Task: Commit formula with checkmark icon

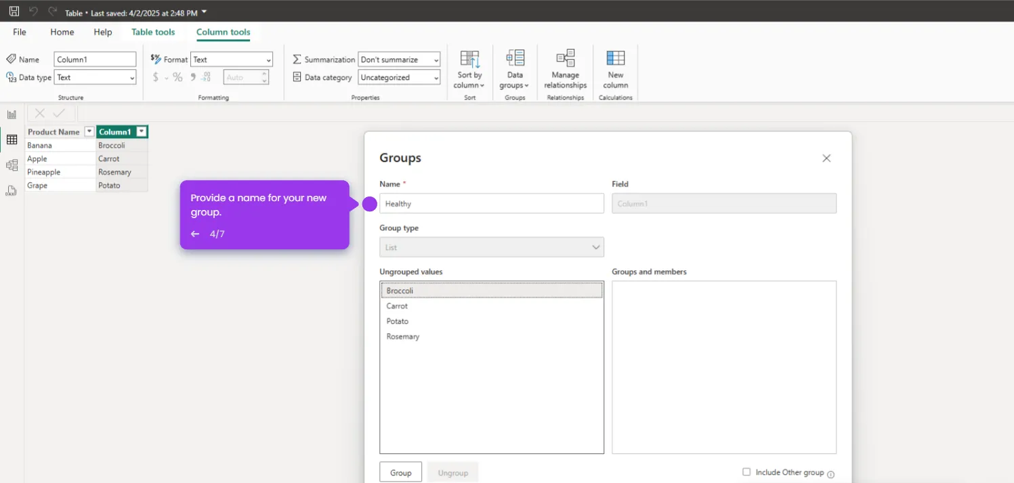Action: coord(59,114)
